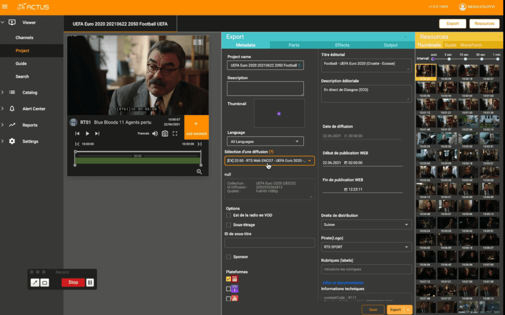The height and width of the screenshot is (315, 505).
Task: Open the WaveForm tab in Resources
Action: point(471,45)
